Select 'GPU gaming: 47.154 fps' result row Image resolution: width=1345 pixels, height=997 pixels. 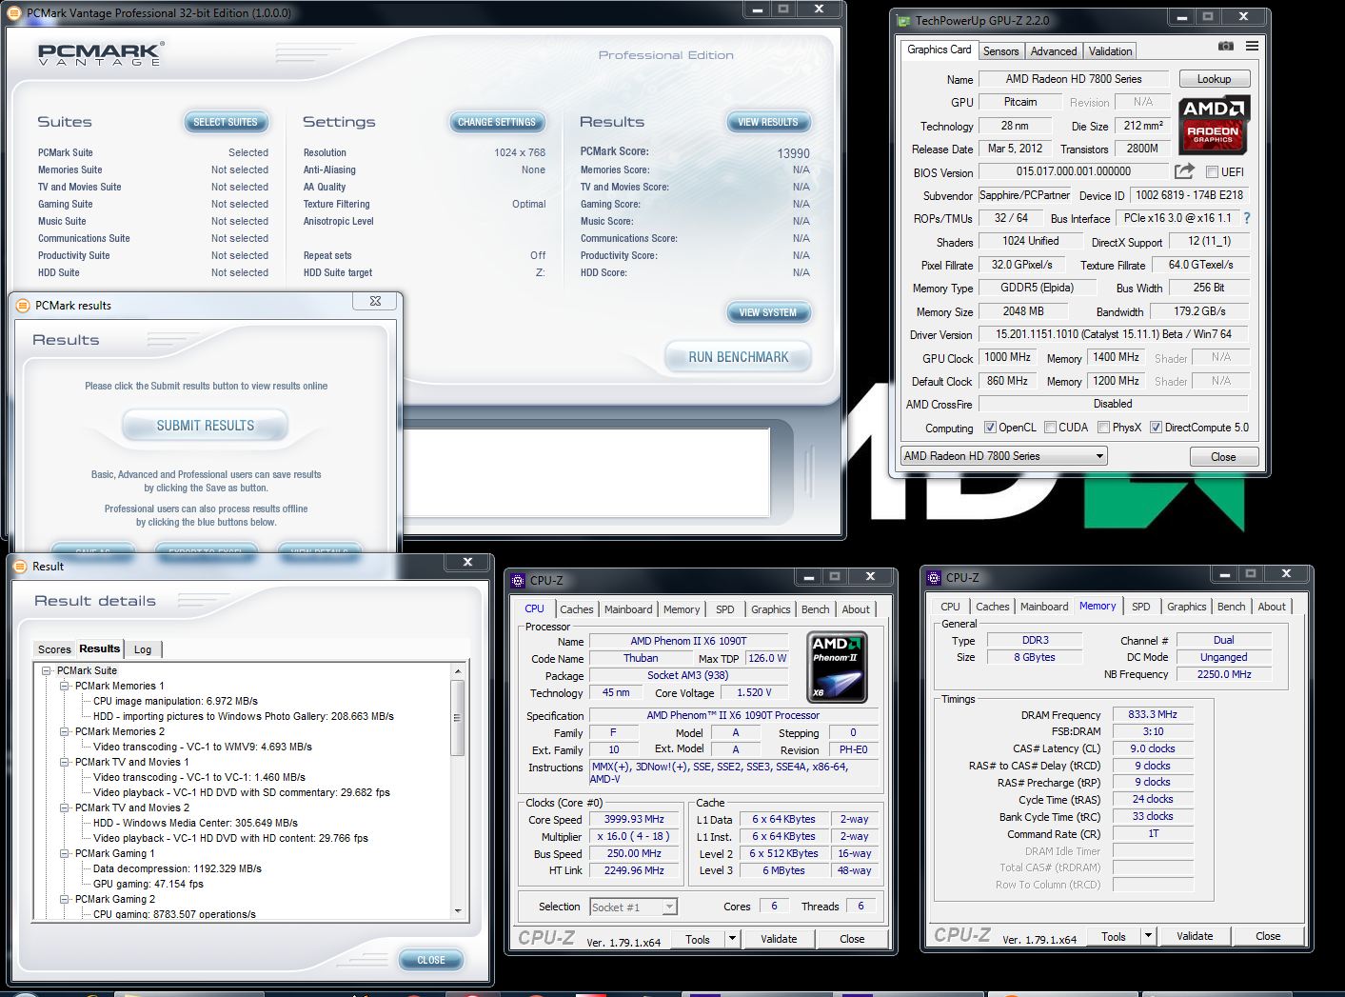[x=148, y=884]
